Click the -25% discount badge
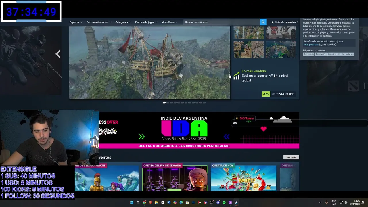 266,94
